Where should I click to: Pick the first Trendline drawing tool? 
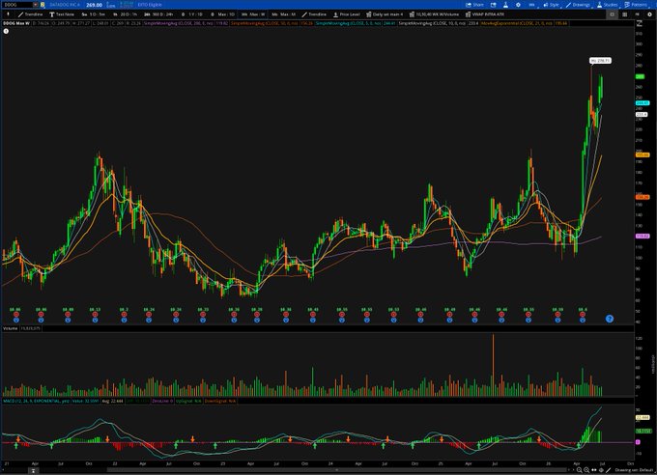pyautogui.click(x=31, y=14)
